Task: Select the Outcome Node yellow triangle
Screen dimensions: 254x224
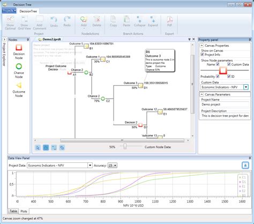Action: tap(19, 85)
